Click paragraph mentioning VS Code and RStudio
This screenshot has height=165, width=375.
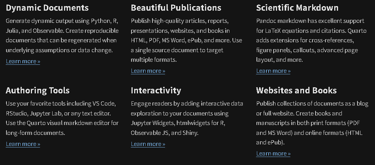tap(62, 118)
